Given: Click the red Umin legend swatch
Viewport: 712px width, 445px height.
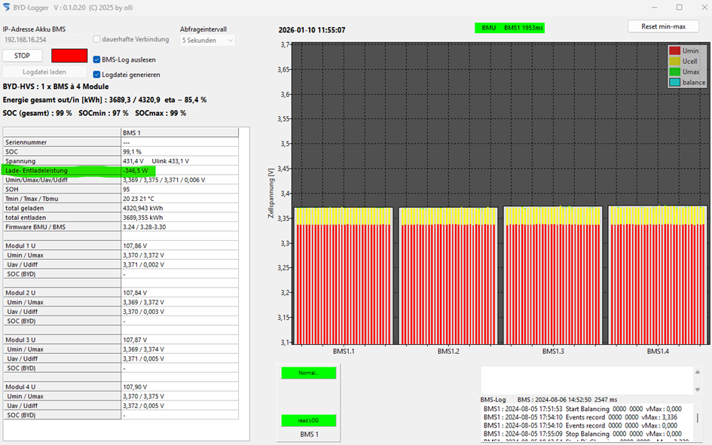Looking at the screenshot, I should (x=674, y=50).
